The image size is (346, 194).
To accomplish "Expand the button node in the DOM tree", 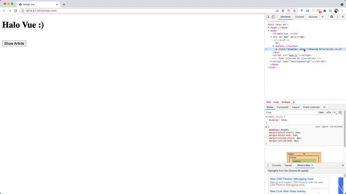I will point(274,46).
